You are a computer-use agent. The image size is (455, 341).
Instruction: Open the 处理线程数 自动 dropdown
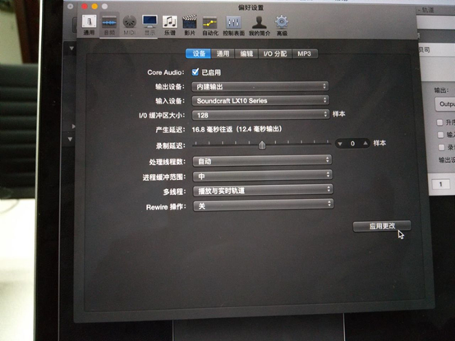pyautogui.click(x=262, y=160)
